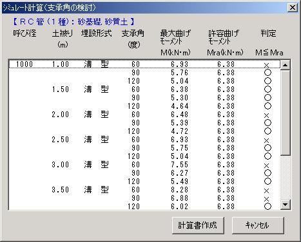301x242 pixels.
Task: Click the 計算書作成 button
Action: (198, 225)
